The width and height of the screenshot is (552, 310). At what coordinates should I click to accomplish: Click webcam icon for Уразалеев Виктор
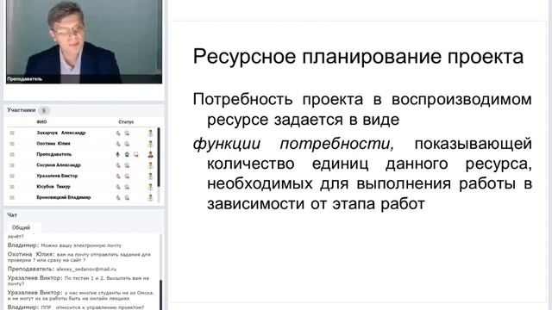point(127,176)
